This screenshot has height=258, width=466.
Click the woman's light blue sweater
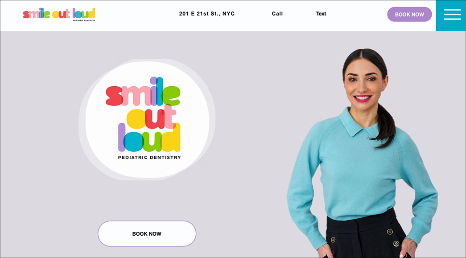click(x=361, y=175)
